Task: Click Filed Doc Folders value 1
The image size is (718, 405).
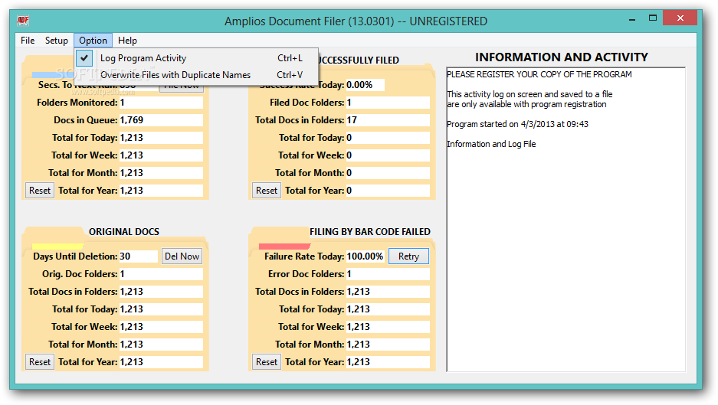Action: click(388, 103)
